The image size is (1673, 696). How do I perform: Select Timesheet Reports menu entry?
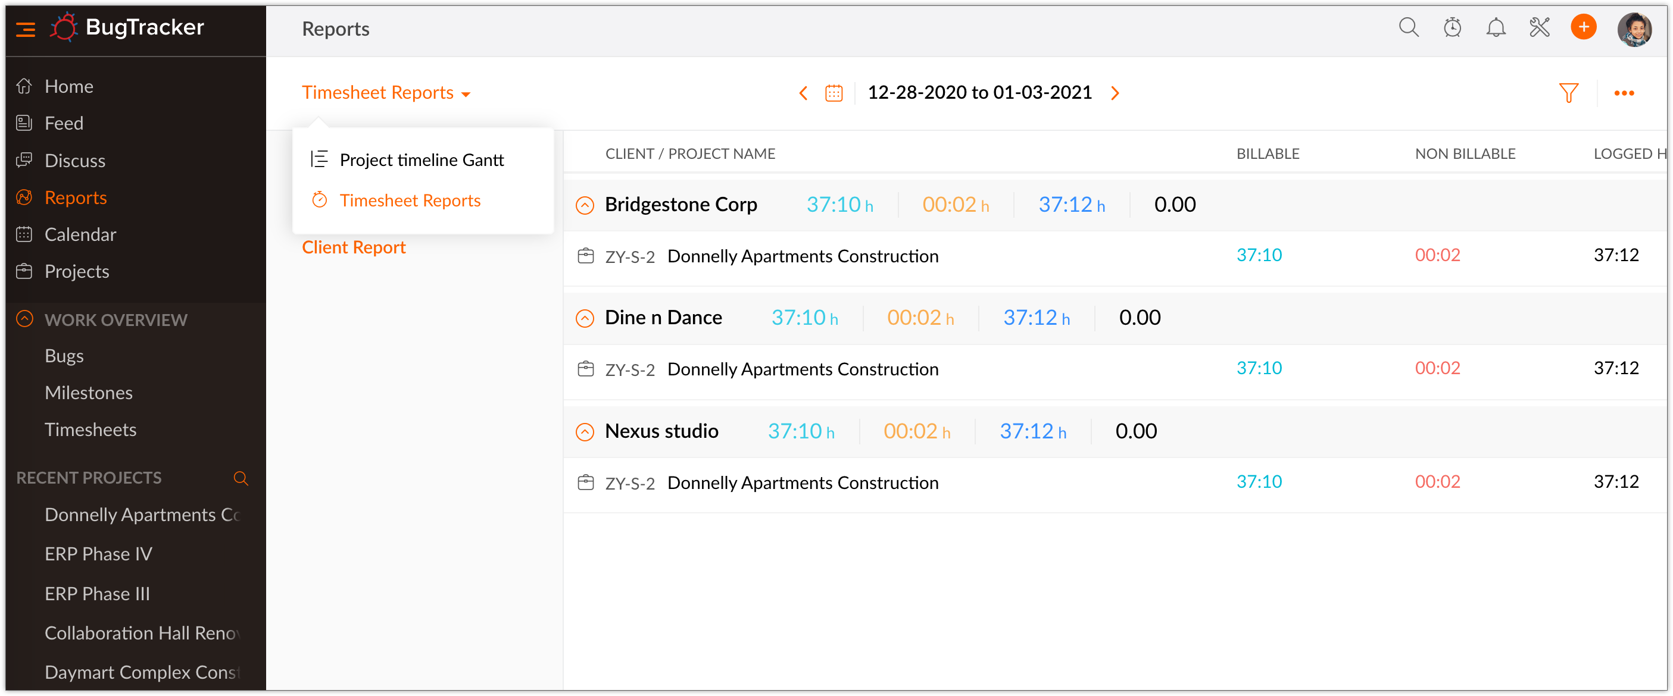410,200
